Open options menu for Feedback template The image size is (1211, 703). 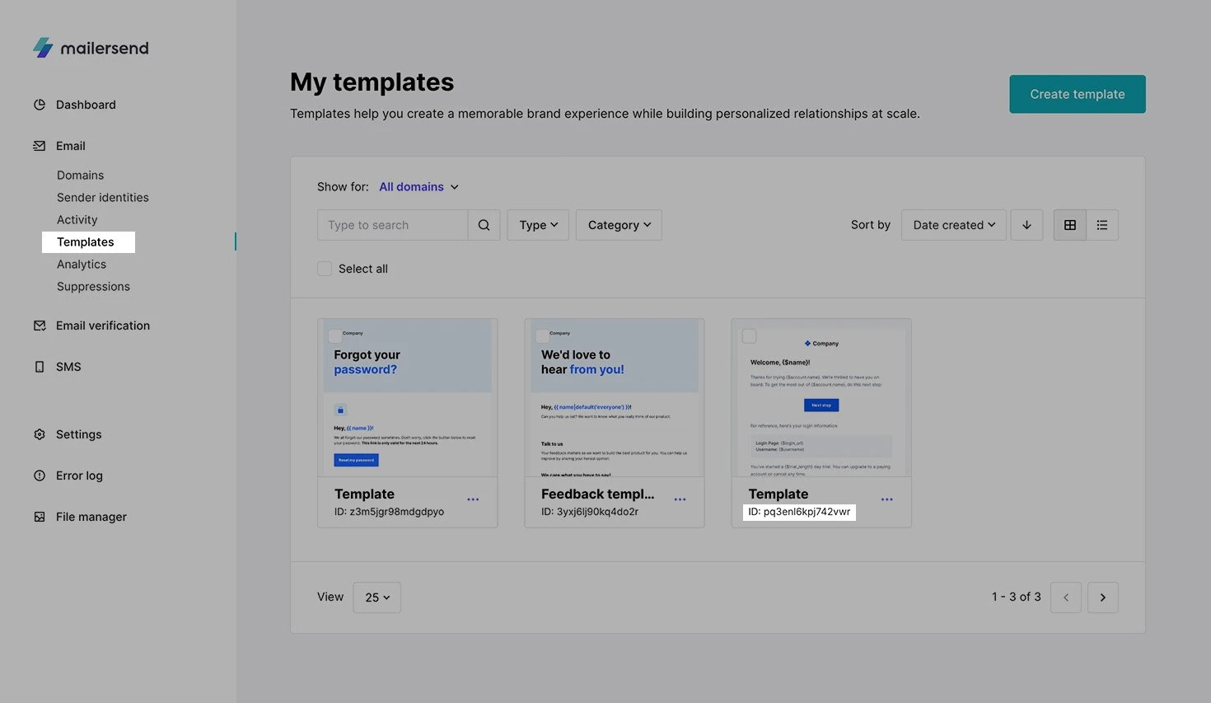680,499
